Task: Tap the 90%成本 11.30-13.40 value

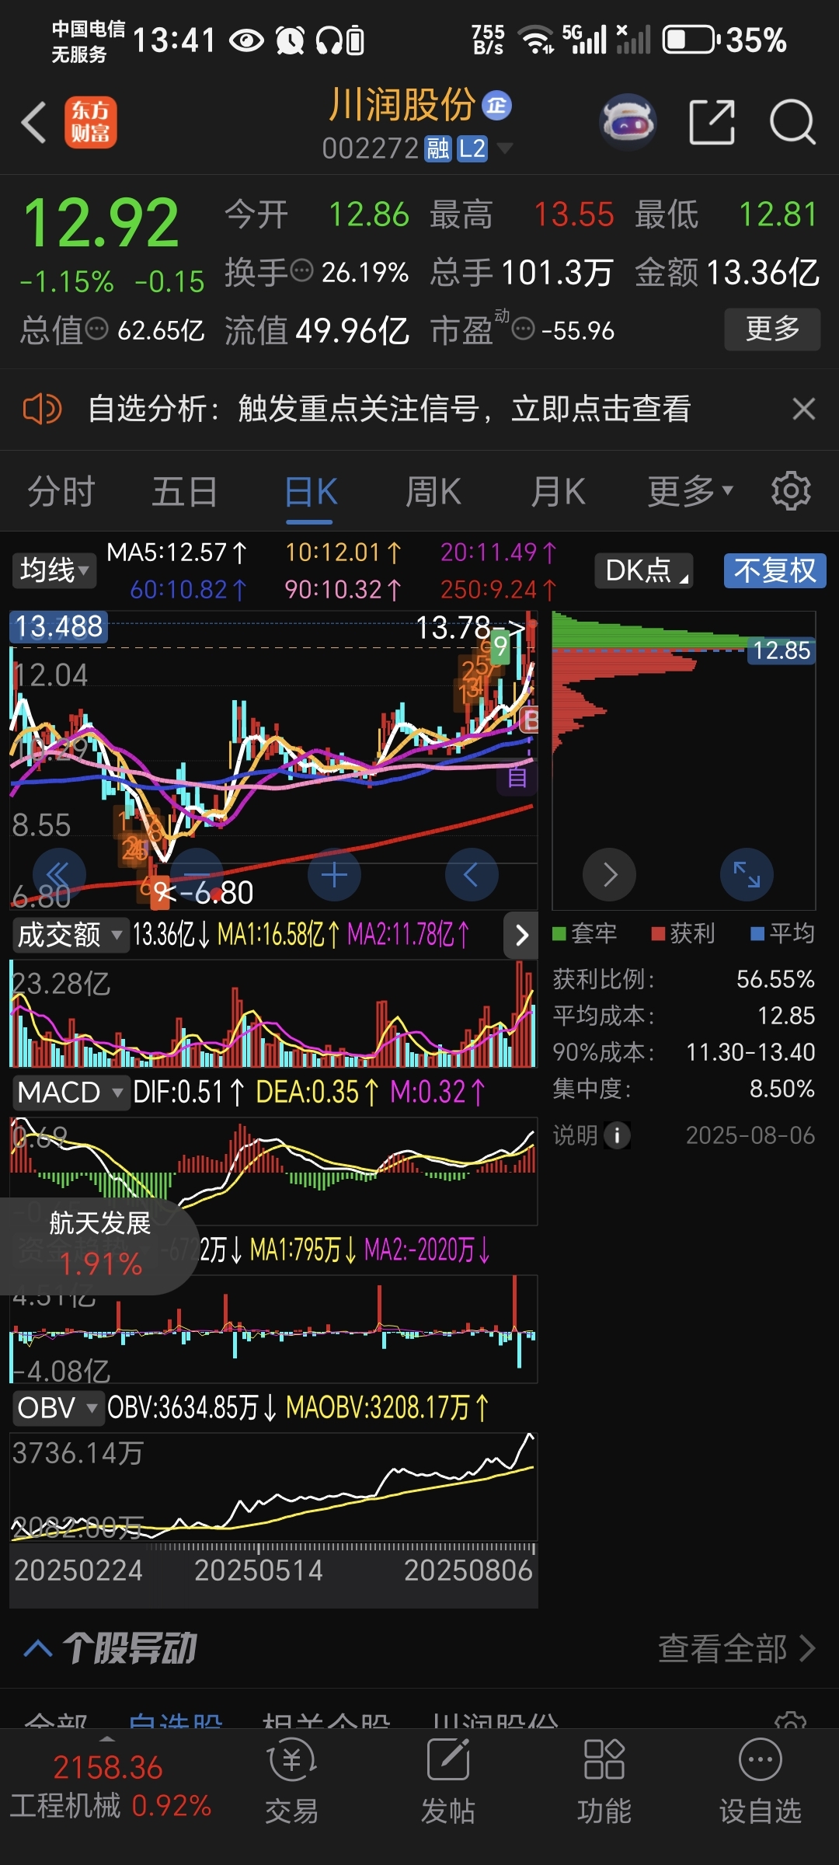Action: coord(750,1052)
